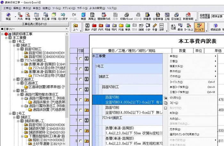Set insert position to 最後
This screenshot has height=146, width=224.
pyautogui.click(x=180, y=27)
